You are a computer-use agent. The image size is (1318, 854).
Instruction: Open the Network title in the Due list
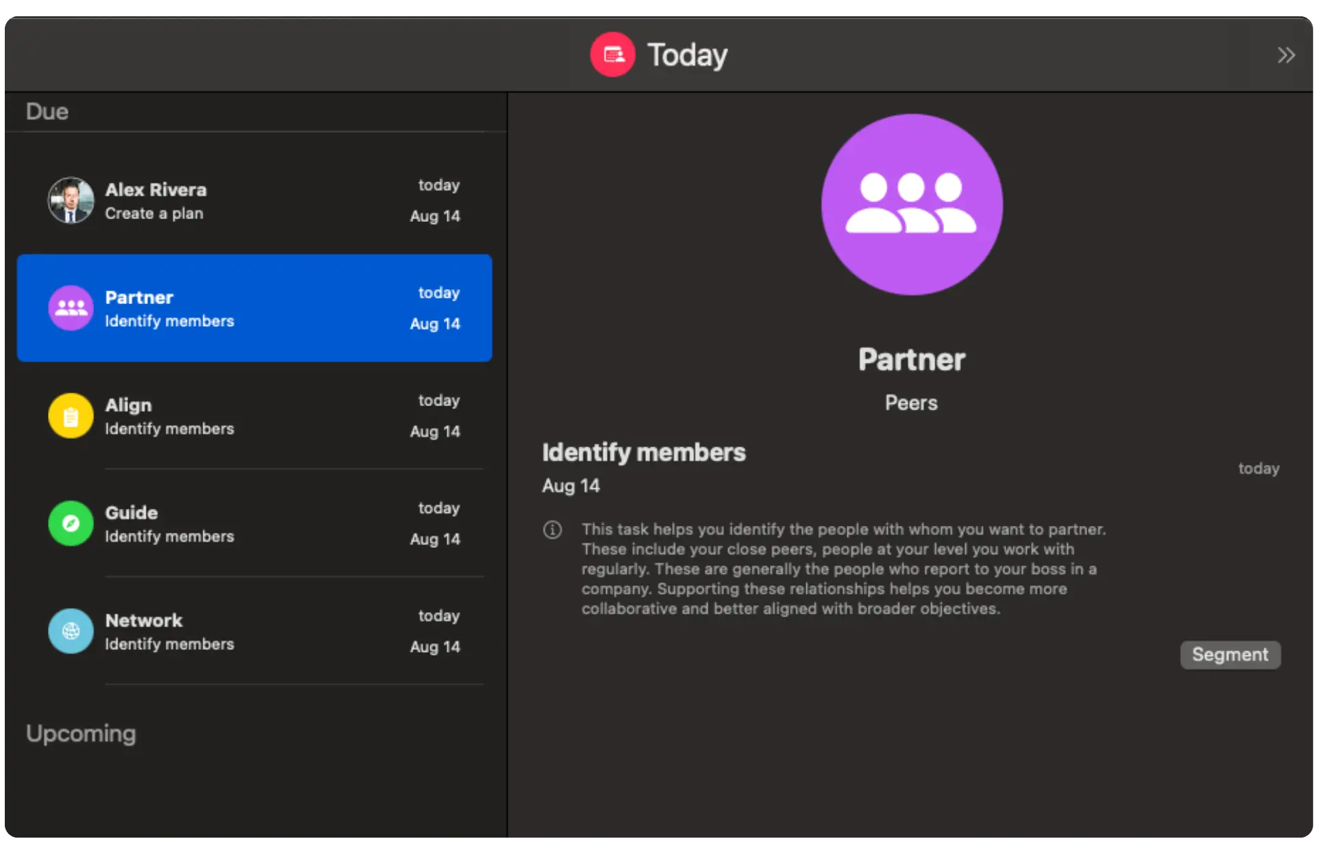[144, 620]
